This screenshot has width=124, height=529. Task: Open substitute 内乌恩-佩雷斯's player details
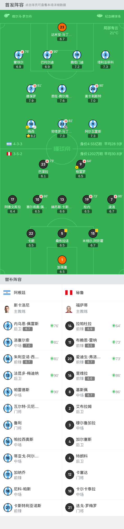[x=31, y=326]
